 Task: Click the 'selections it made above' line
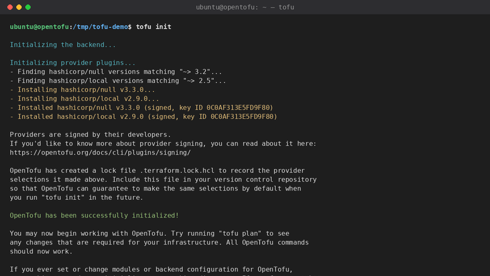tap(163, 180)
